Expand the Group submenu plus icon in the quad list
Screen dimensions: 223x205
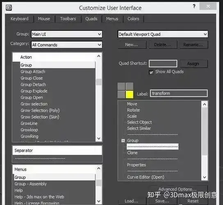pos(123,141)
